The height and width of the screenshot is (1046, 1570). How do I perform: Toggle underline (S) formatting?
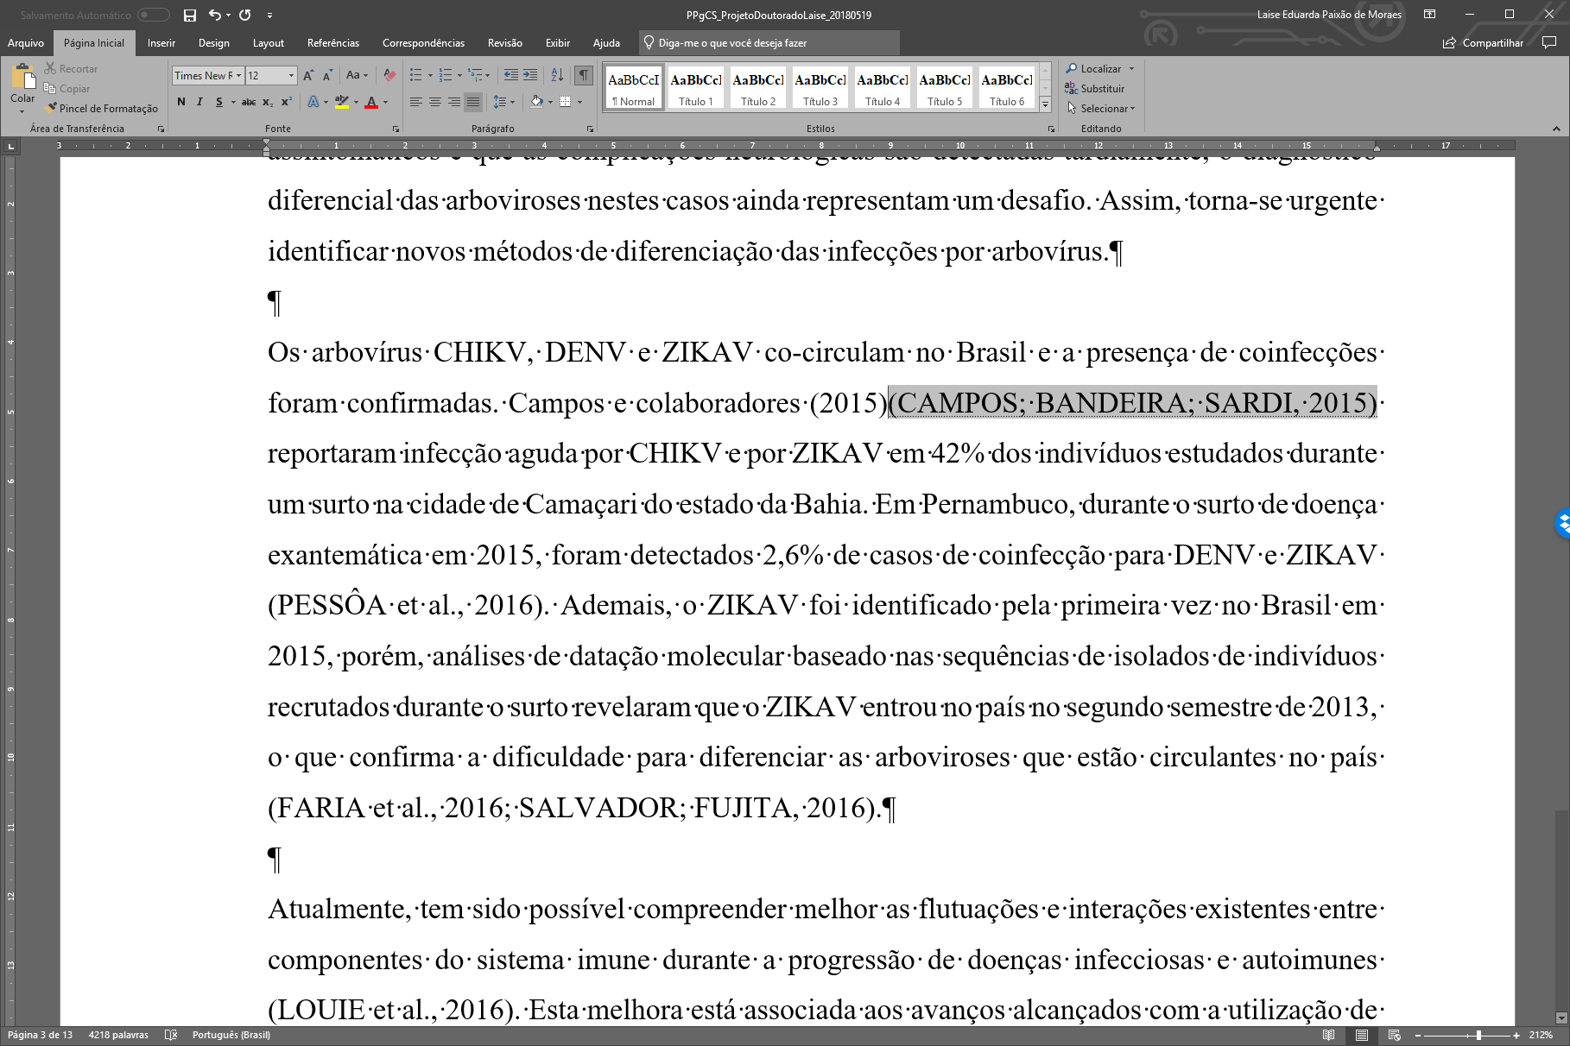tap(219, 102)
